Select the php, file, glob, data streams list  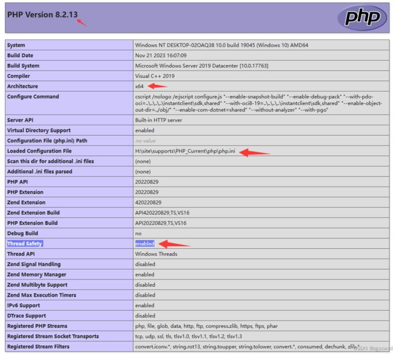coord(206,326)
